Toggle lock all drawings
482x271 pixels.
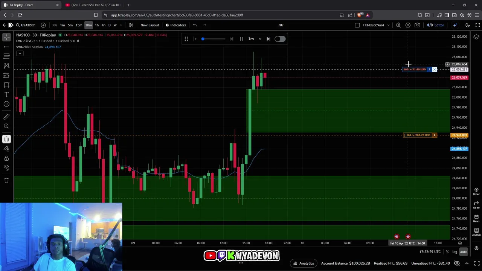tap(6, 158)
